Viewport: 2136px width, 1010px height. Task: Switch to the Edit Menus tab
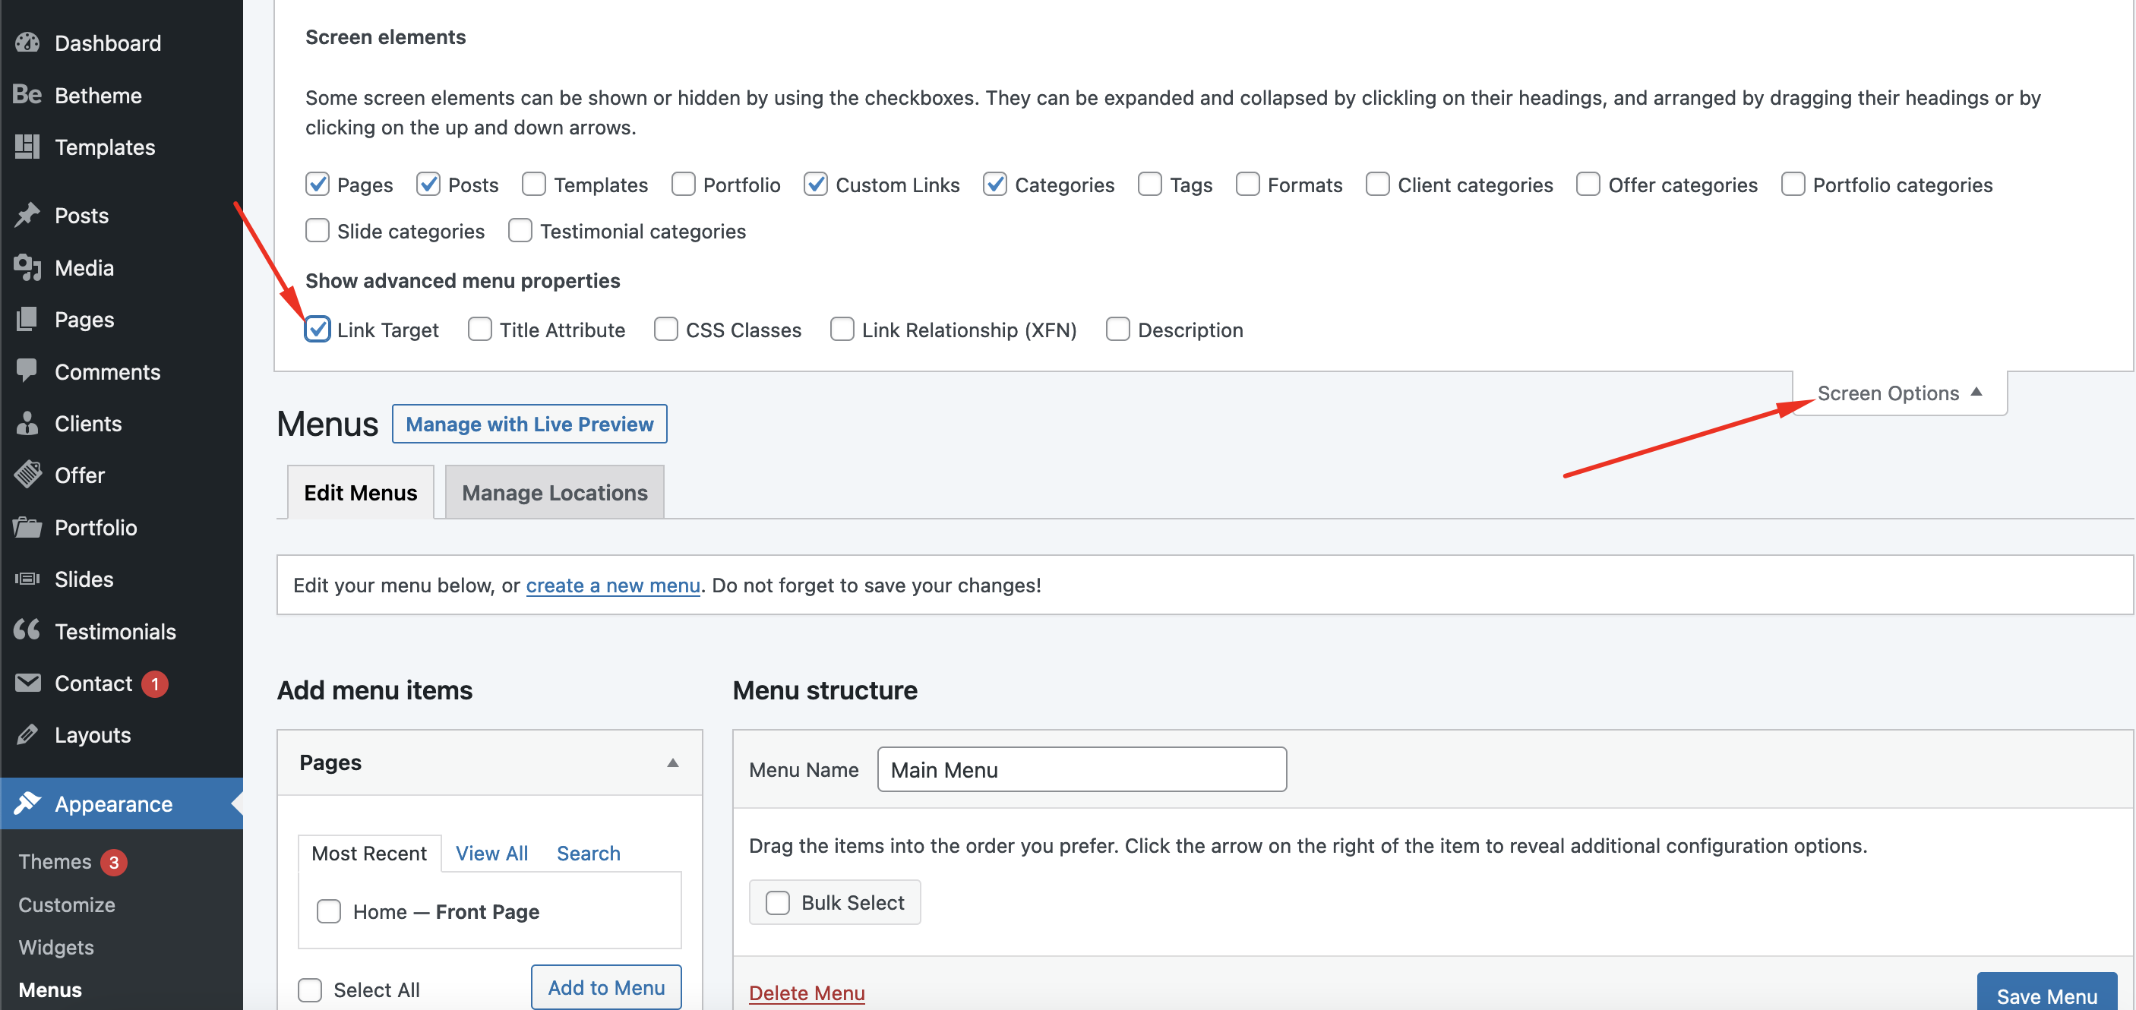(361, 493)
